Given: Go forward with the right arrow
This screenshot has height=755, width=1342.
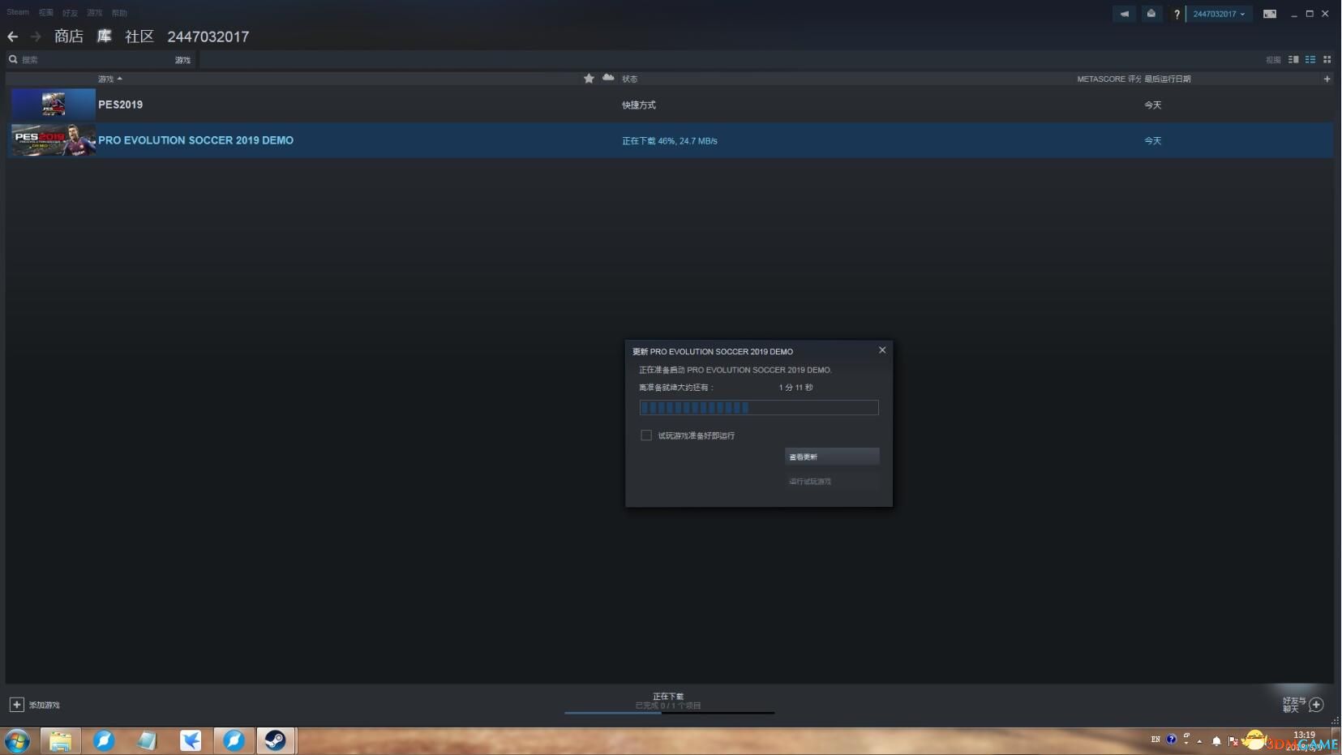Looking at the screenshot, I should click(x=36, y=36).
